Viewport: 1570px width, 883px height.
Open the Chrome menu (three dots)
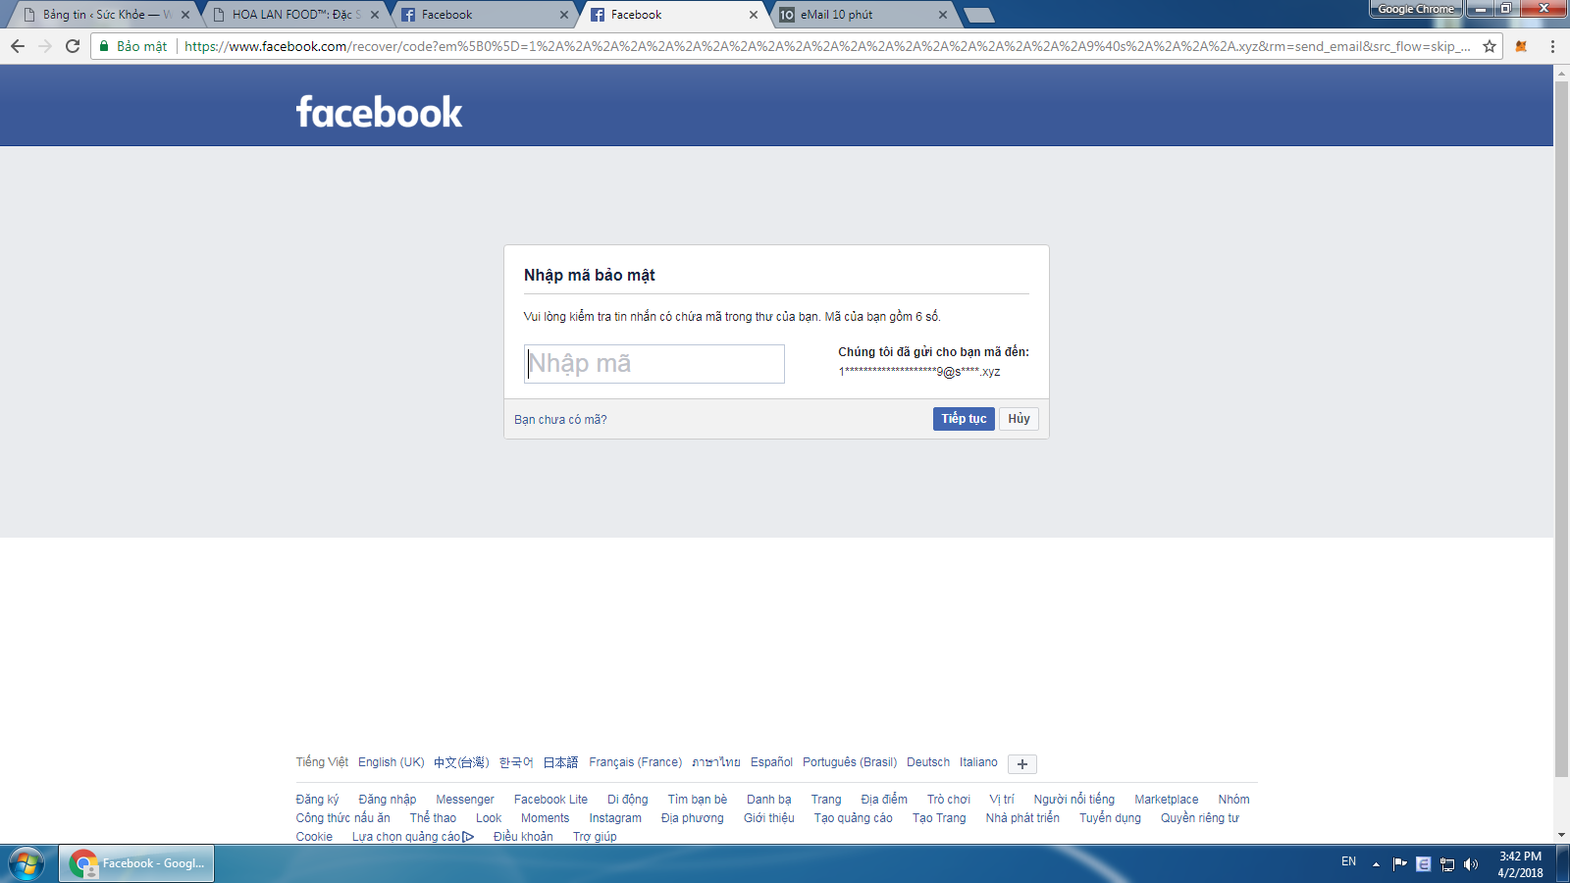coord(1552,46)
